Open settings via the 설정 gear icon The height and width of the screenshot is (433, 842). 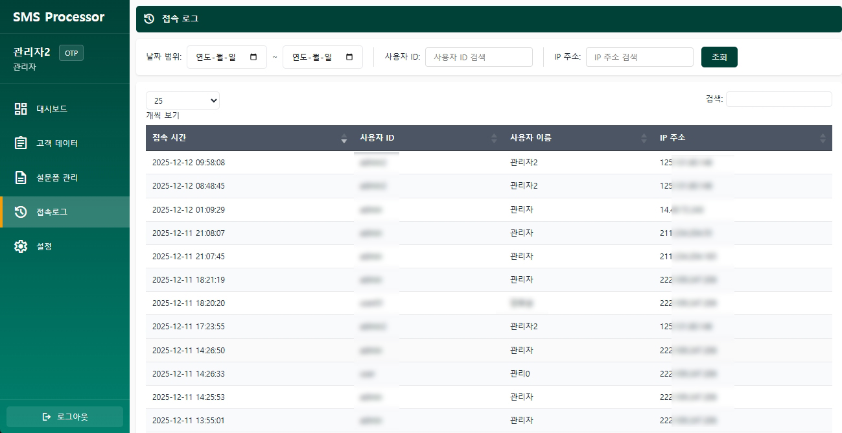coord(21,246)
